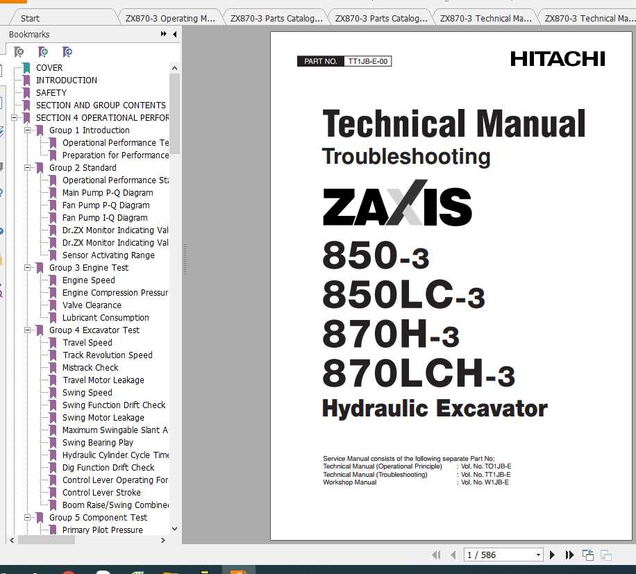This screenshot has width=636, height=574.
Task: Advance with the next page icon
Action: point(552,555)
